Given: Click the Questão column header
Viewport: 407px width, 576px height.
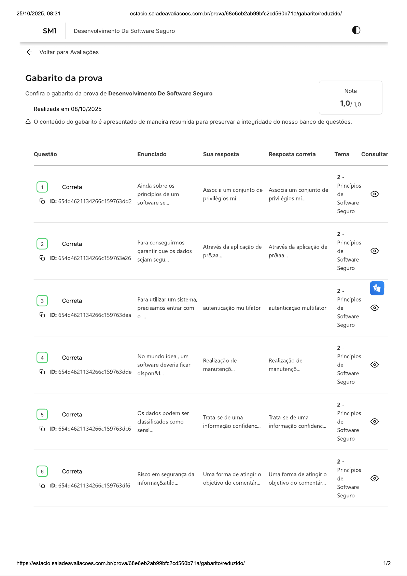Looking at the screenshot, I should pos(45,154).
